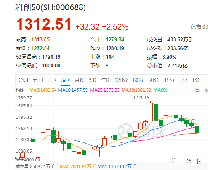Viewport: 208px width, 170px height.
Task: Select the 五日 chart tab
Action: pyautogui.click(x=38, y=80)
